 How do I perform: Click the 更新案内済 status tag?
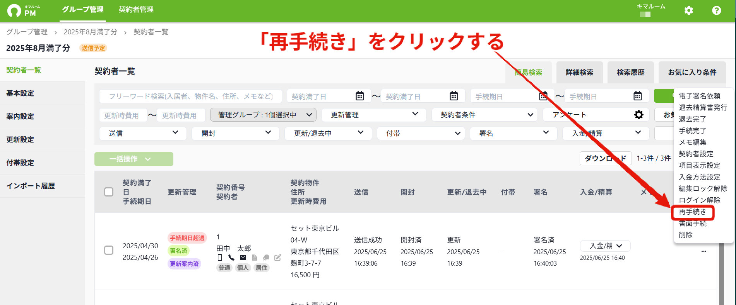184,264
